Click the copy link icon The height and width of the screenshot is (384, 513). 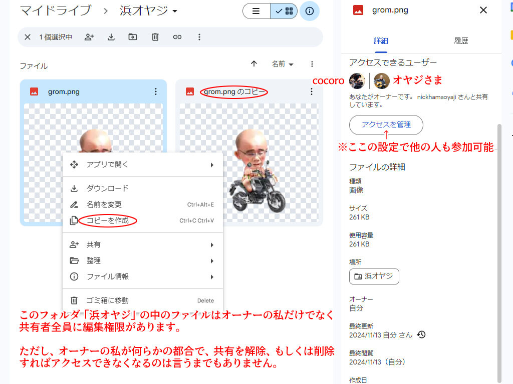177,37
